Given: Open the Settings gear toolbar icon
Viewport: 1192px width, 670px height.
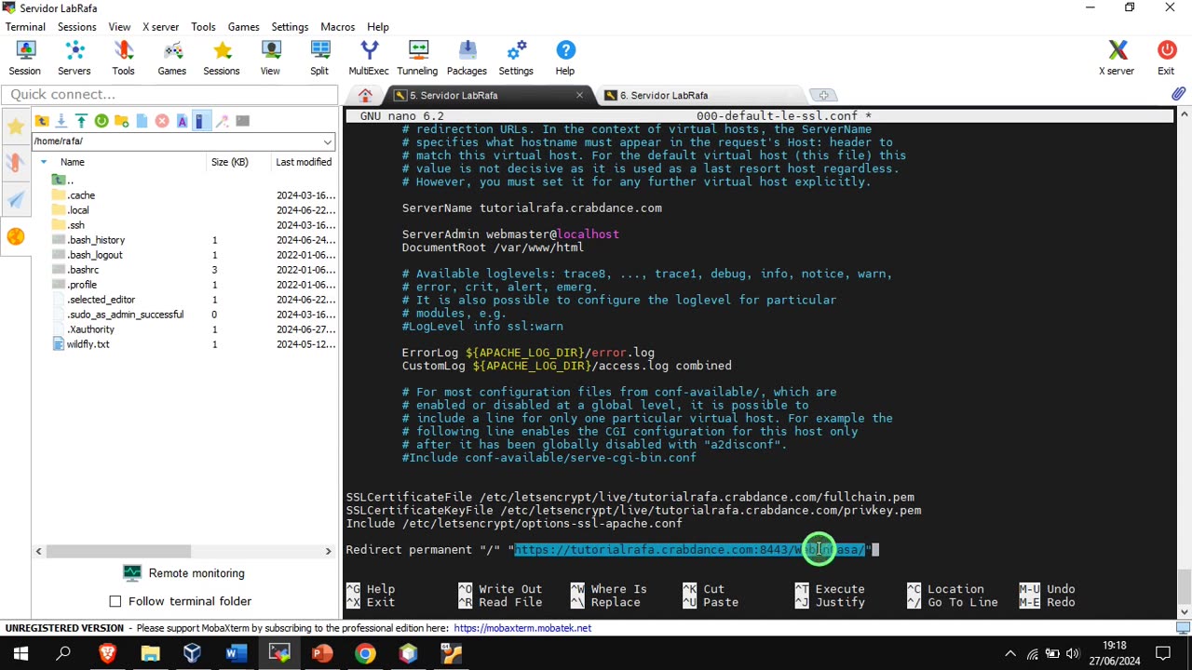Looking at the screenshot, I should (x=516, y=58).
